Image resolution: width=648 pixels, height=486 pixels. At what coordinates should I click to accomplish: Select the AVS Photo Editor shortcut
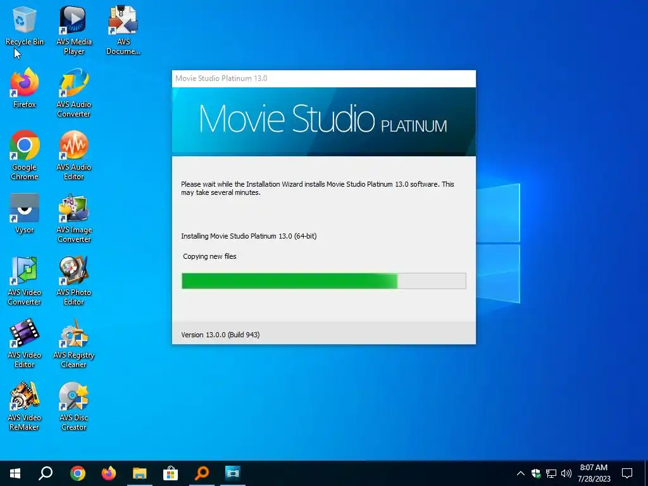74,281
